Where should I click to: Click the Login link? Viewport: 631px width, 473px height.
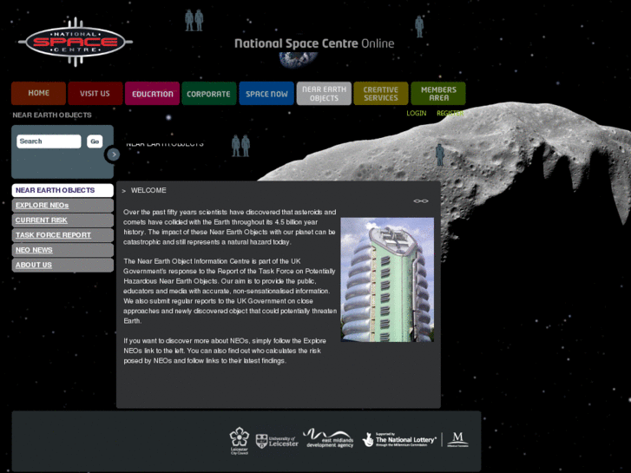pos(416,113)
